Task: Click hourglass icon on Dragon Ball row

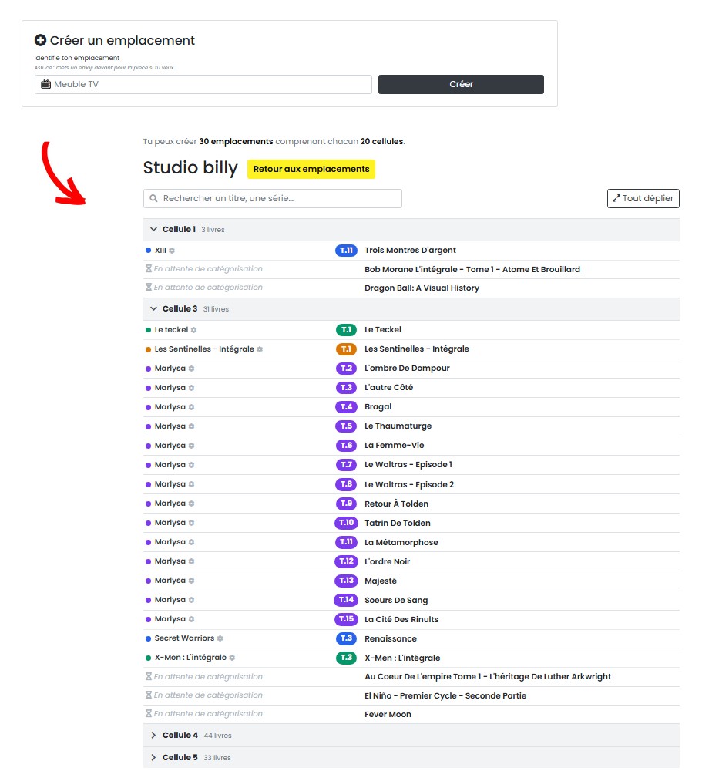Action: click(x=148, y=288)
